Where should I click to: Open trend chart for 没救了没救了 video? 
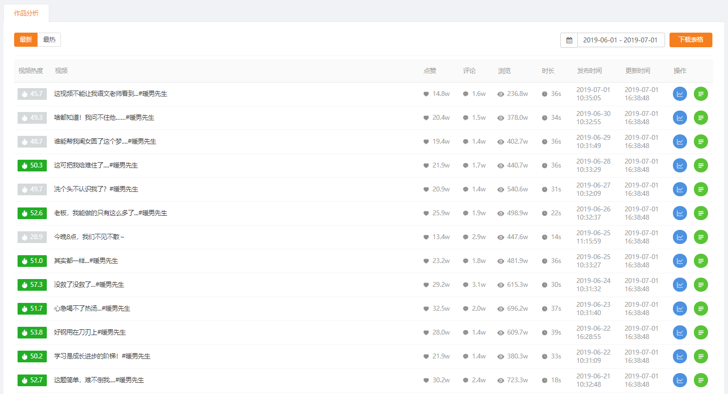pos(680,285)
